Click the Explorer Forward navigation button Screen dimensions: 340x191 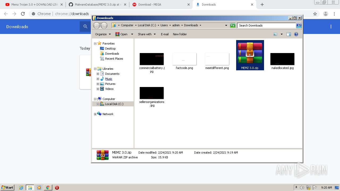pos(104,25)
